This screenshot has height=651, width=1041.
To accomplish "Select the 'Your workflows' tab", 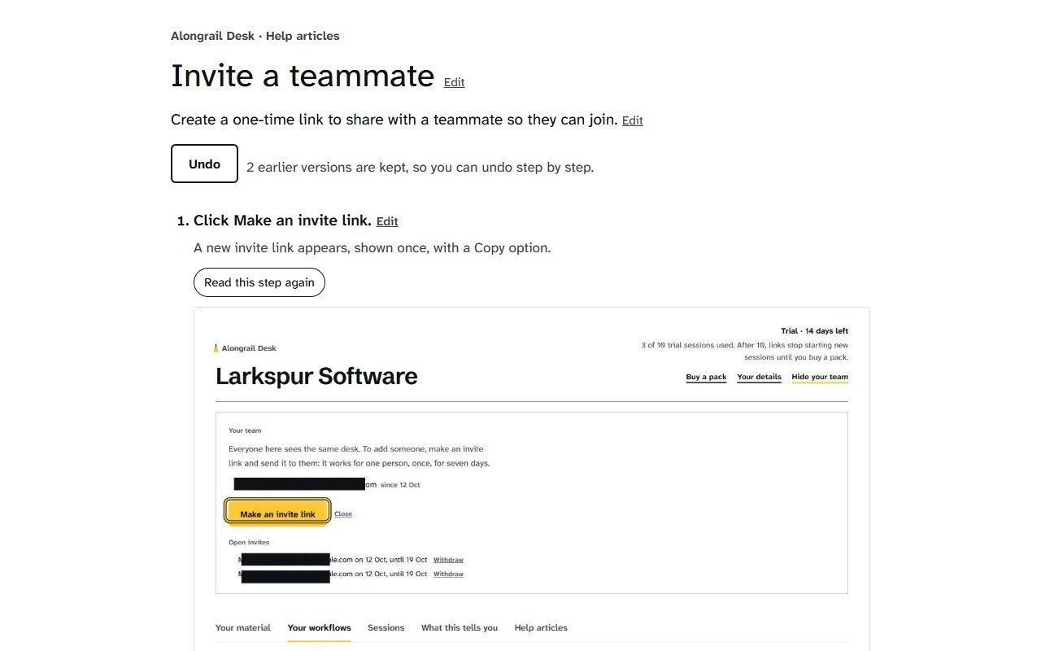I will point(319,627).
